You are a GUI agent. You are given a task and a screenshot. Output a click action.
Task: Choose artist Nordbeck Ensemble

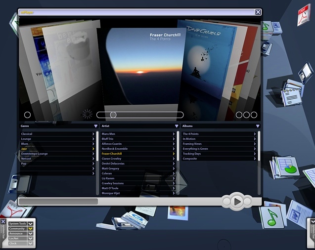coord(138,149)
